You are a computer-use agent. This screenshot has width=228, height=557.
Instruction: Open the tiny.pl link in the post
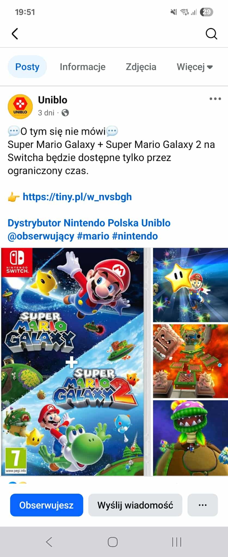pos(77,197)
